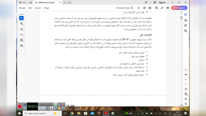Open the Windows action center notifications
Screen dimensions: 206x116
point(185,113)
